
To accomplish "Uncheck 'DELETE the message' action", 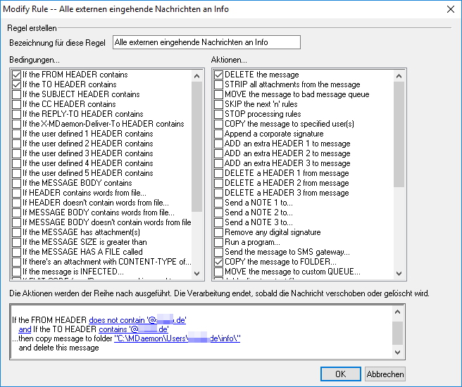I will pos(219,75).
